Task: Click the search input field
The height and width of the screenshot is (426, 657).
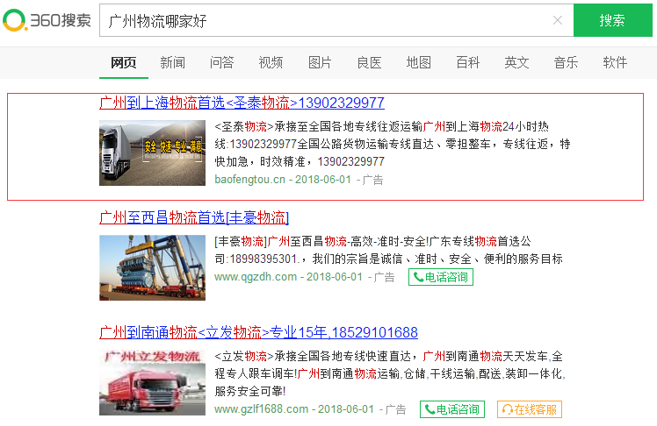Action: tap(325, 21)
